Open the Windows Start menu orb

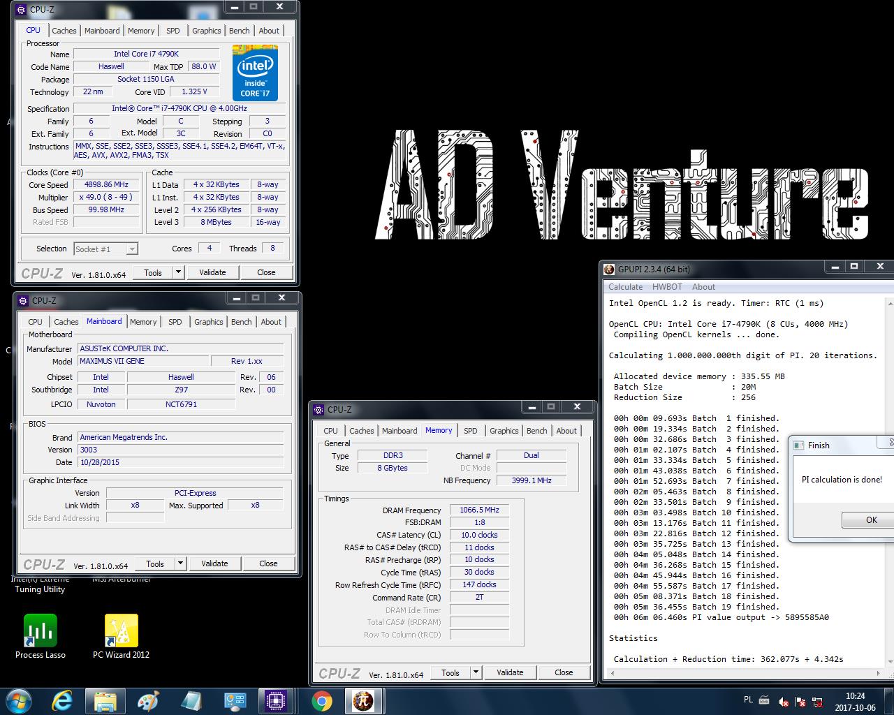18,701
